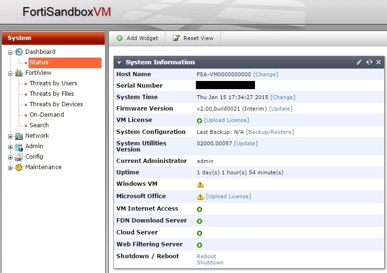Expand the Network tree node
The width and height of the screenshot is (387, 273).
pyautogui.click(x=10, y=136)
